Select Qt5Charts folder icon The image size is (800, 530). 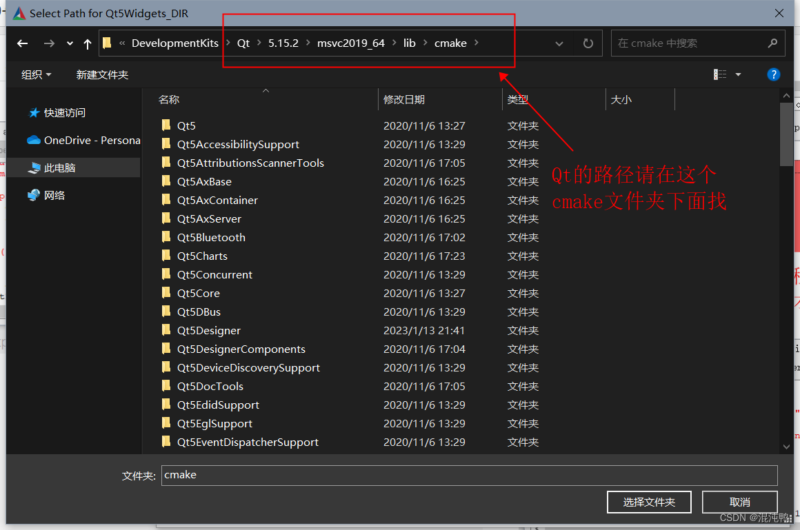[x=166, y=256]
